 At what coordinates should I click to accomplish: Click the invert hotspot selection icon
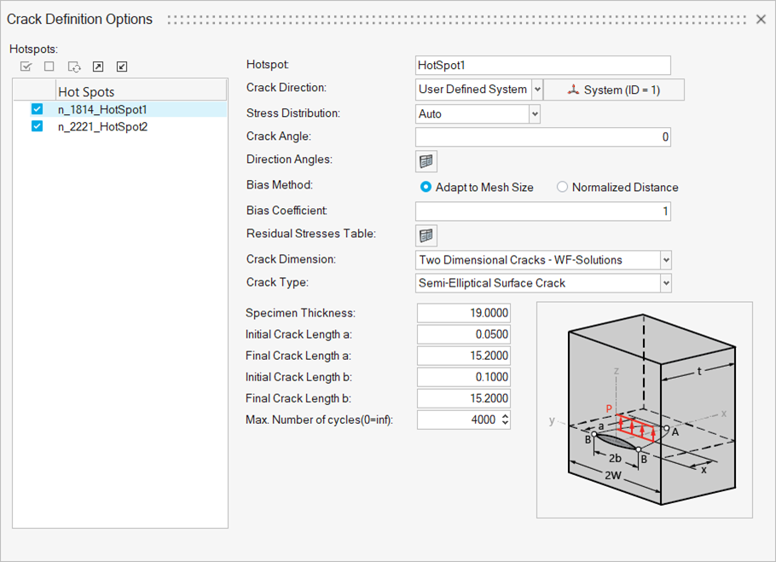(74, 67)
